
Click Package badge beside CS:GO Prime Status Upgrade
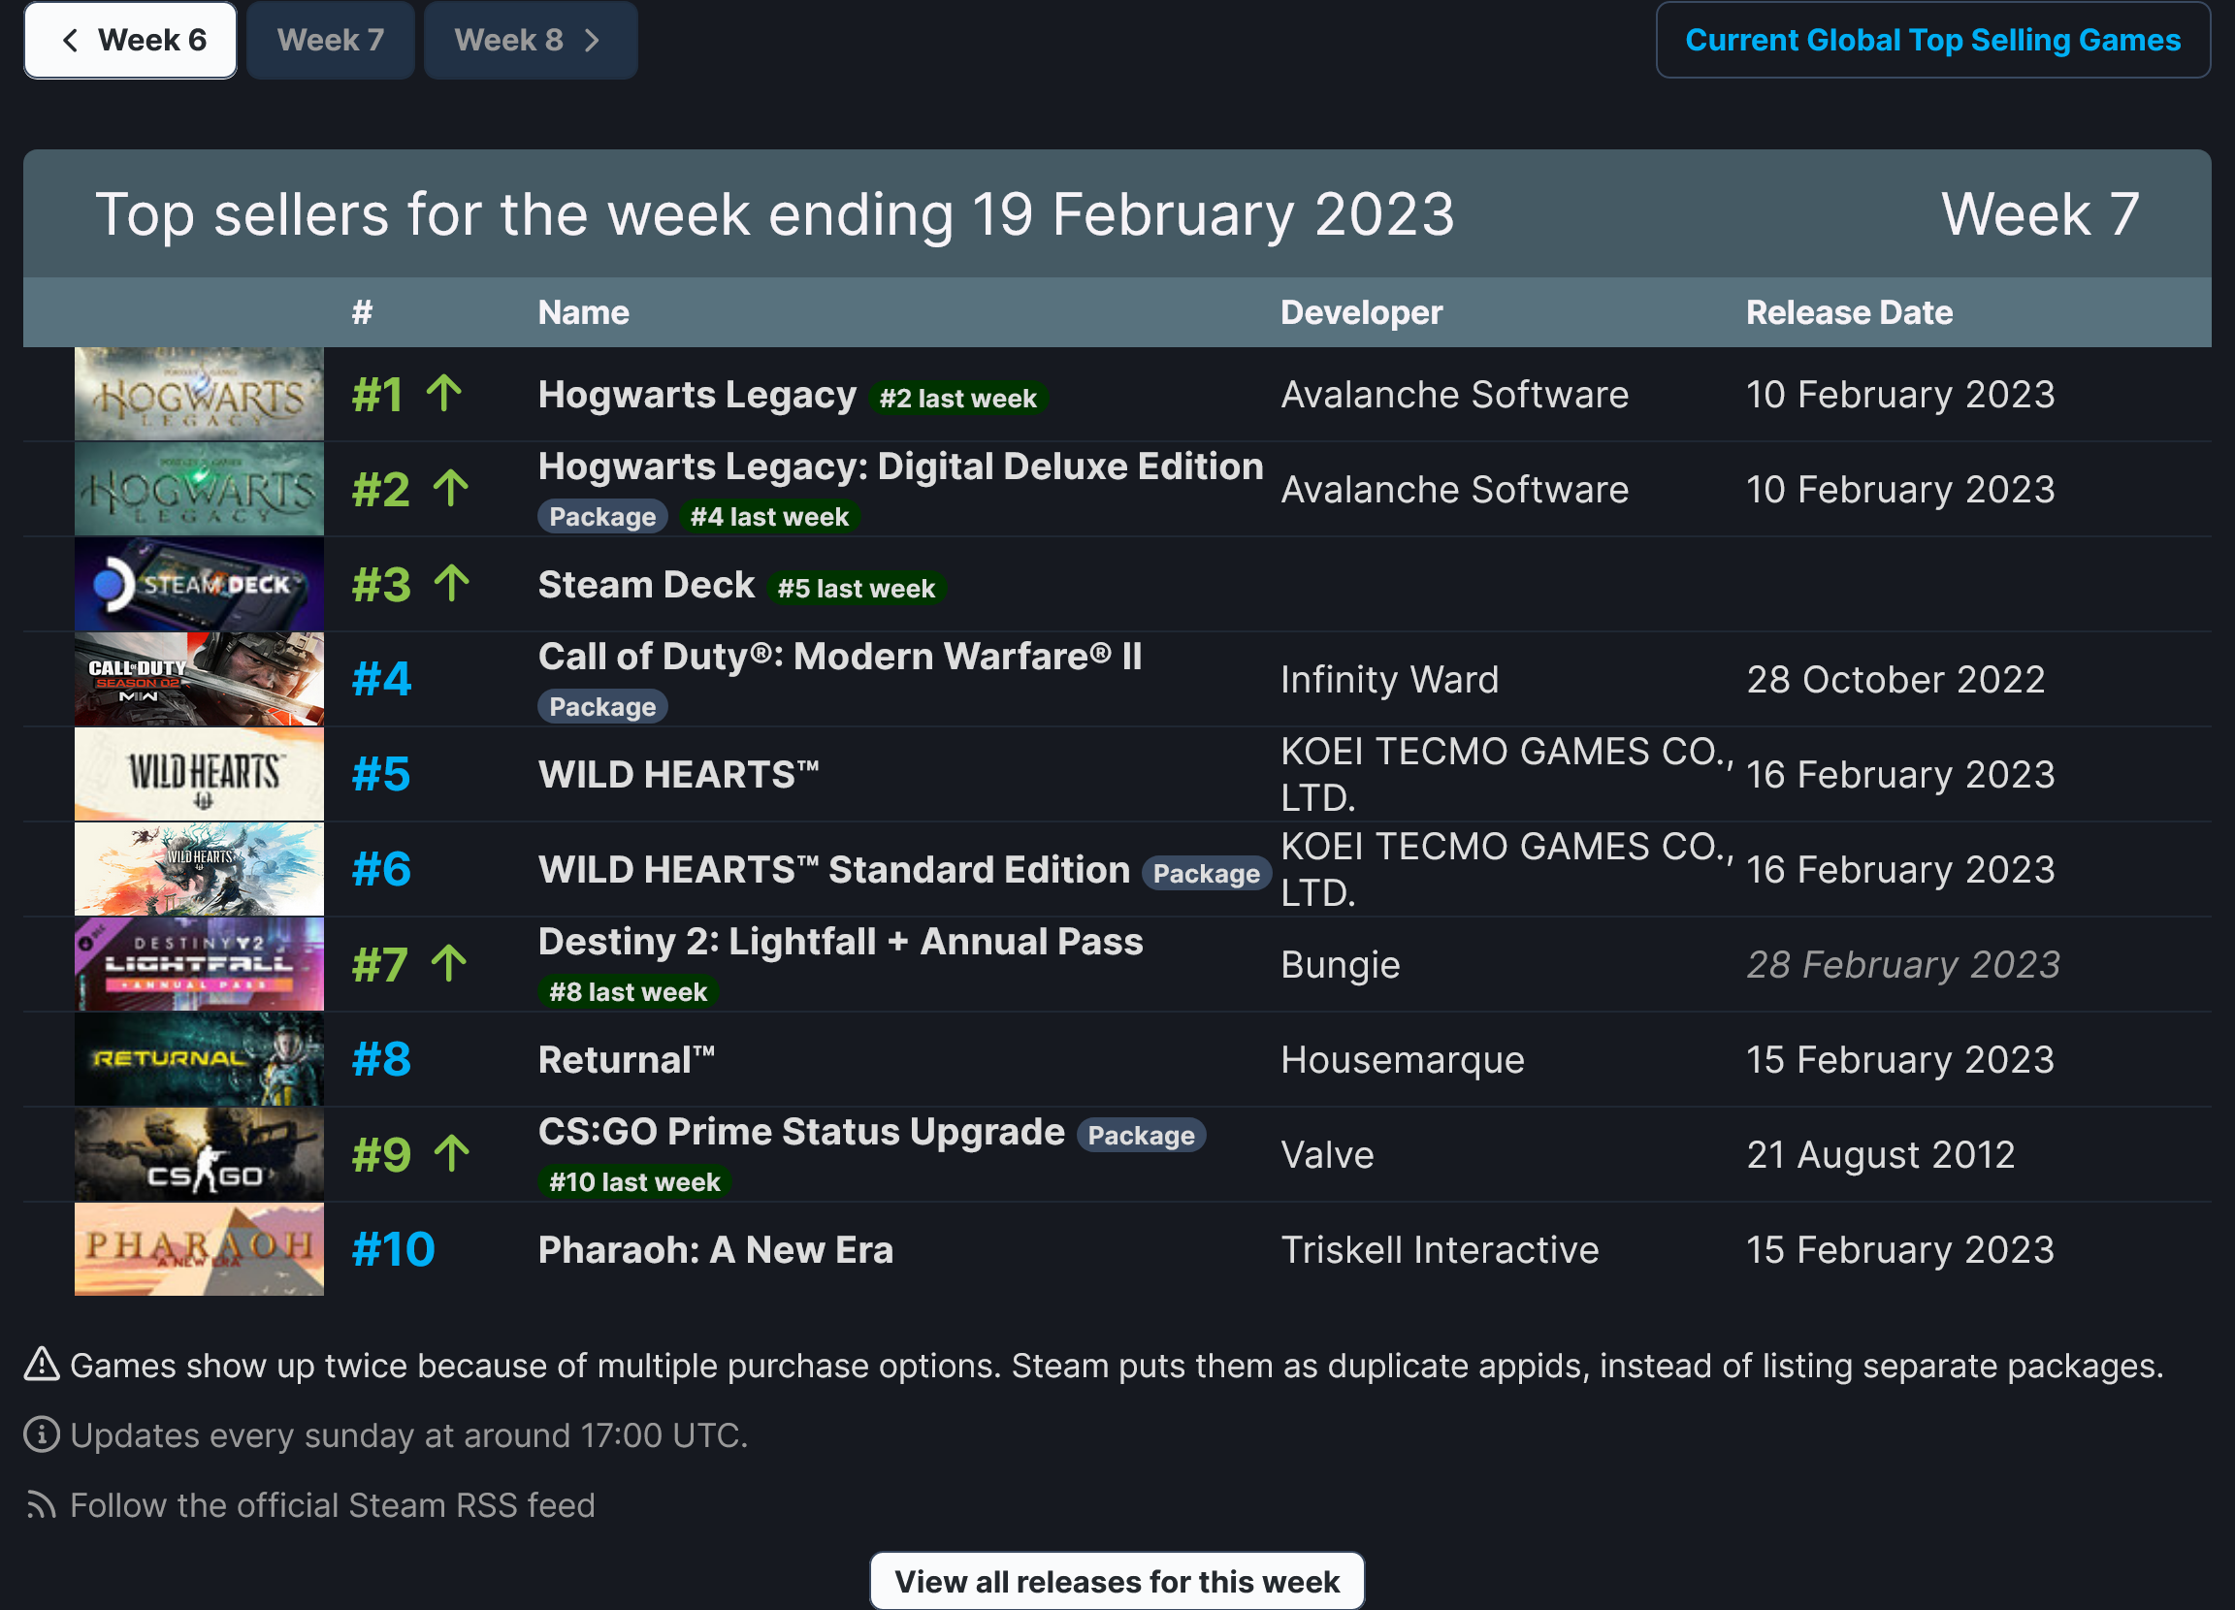(1141, 1135)
